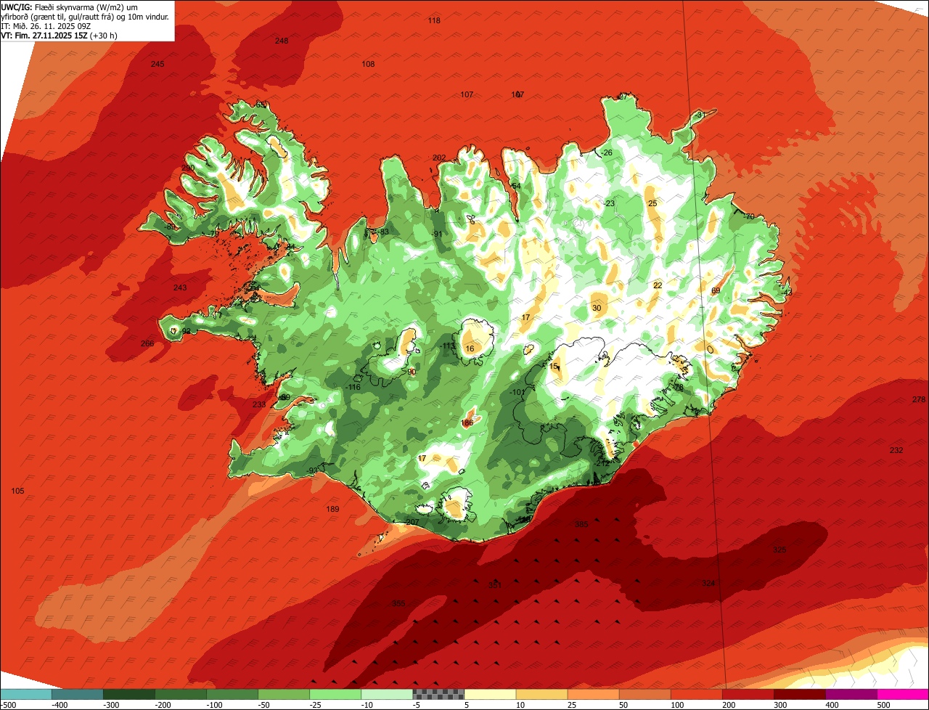Click the map value '118' north of Iceland
The width and height of the screenshot is (929, 710).
click(434, 20)
